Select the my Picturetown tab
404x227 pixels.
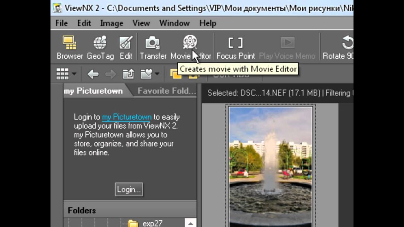[x=93, y=91]
